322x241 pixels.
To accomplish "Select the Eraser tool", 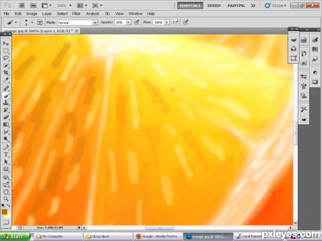I will tap(6, 117).
